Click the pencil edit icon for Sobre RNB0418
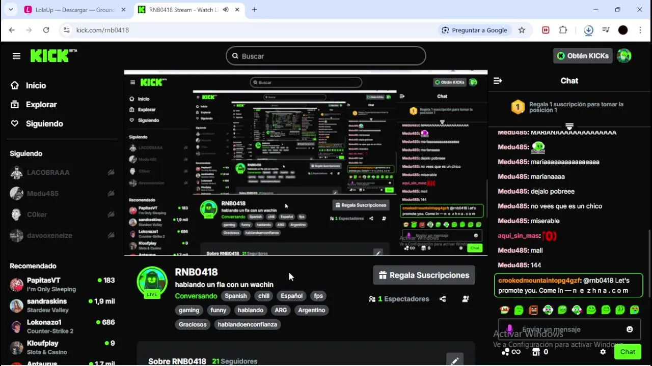Screen dimensions: 652x366 tap(455, 361)
